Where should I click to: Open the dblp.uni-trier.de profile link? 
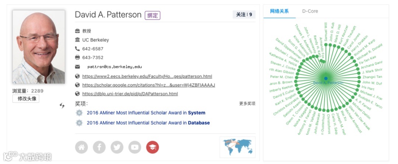click(x=130, y=94)
